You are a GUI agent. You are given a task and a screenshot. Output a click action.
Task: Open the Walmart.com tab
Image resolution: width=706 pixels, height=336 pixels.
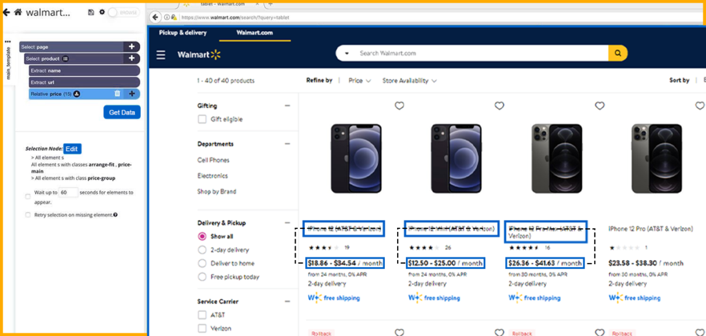[x=255, y=33]
